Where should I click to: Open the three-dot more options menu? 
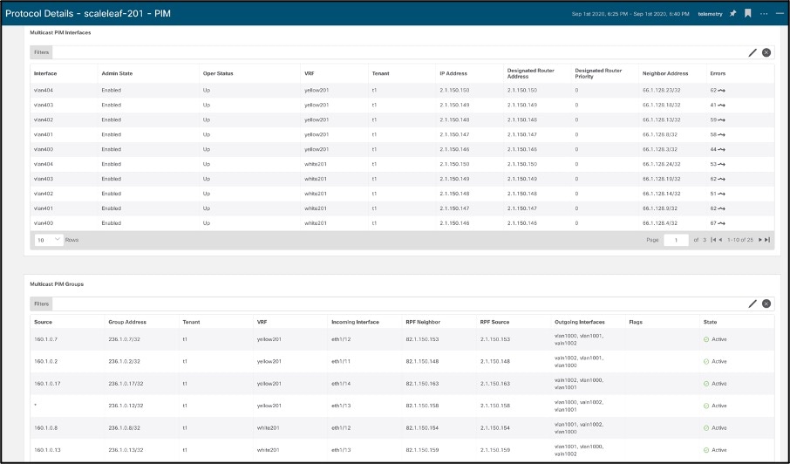tap(764, 14)
